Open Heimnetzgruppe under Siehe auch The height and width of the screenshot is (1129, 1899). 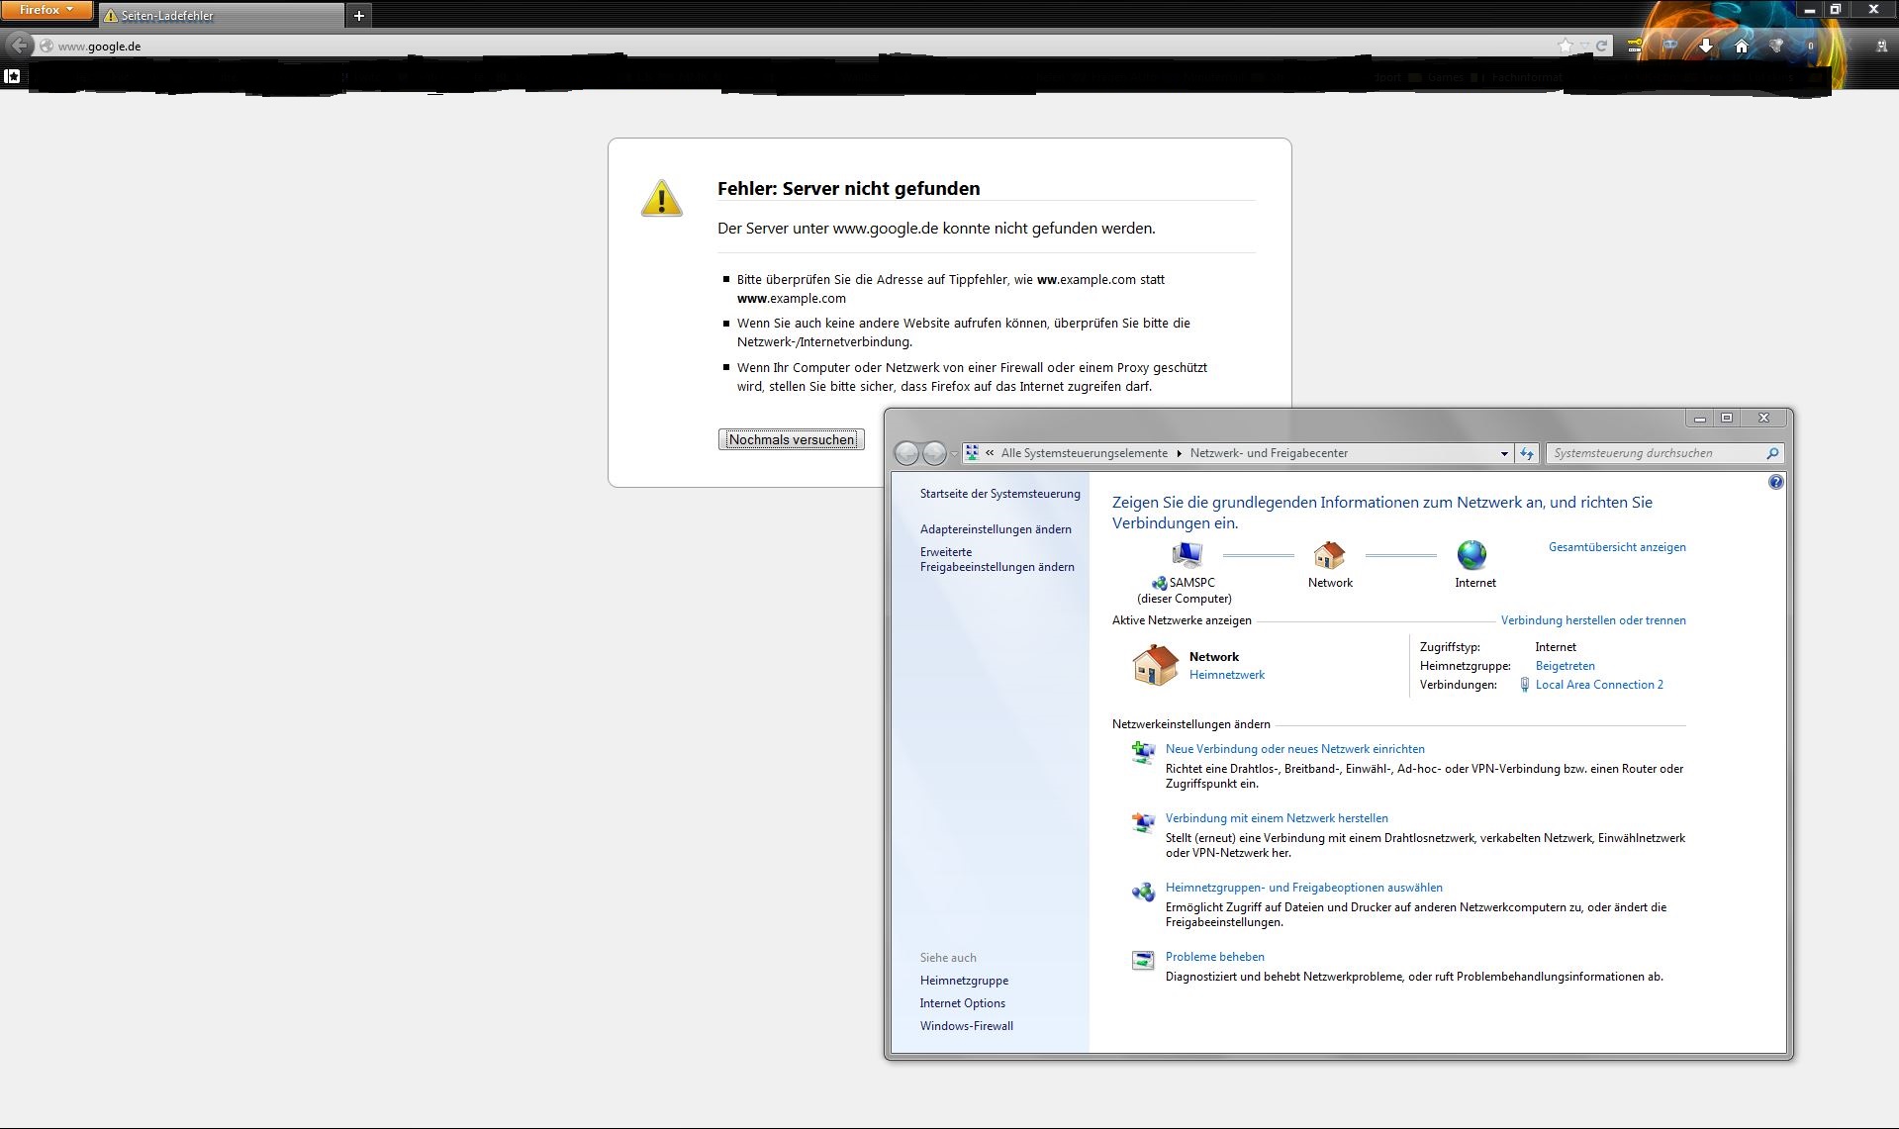pos(964,981)
